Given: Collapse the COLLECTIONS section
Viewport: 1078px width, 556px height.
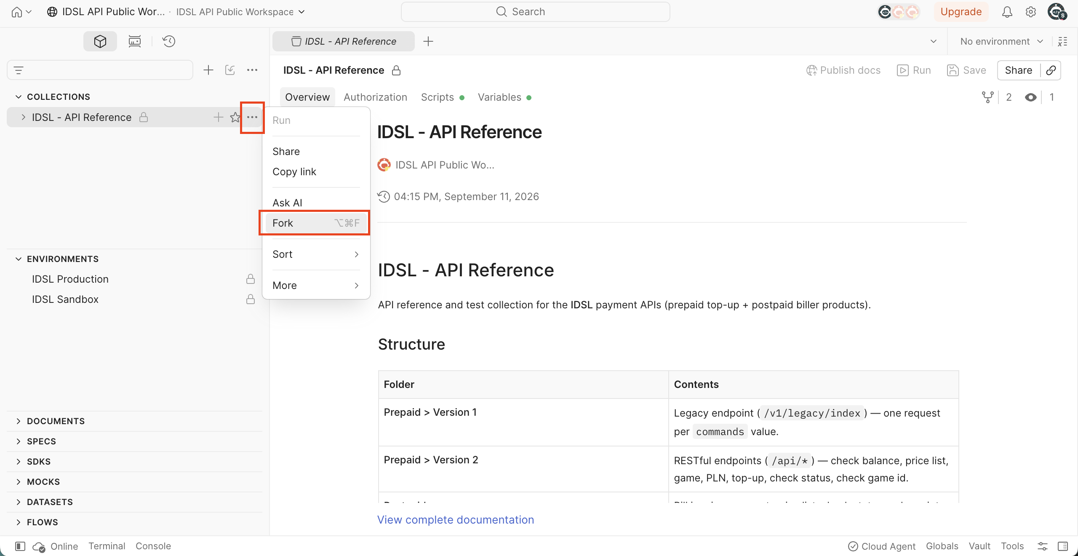Looking at the screenshot, I should pyautogui.click(x=19, y=97).
